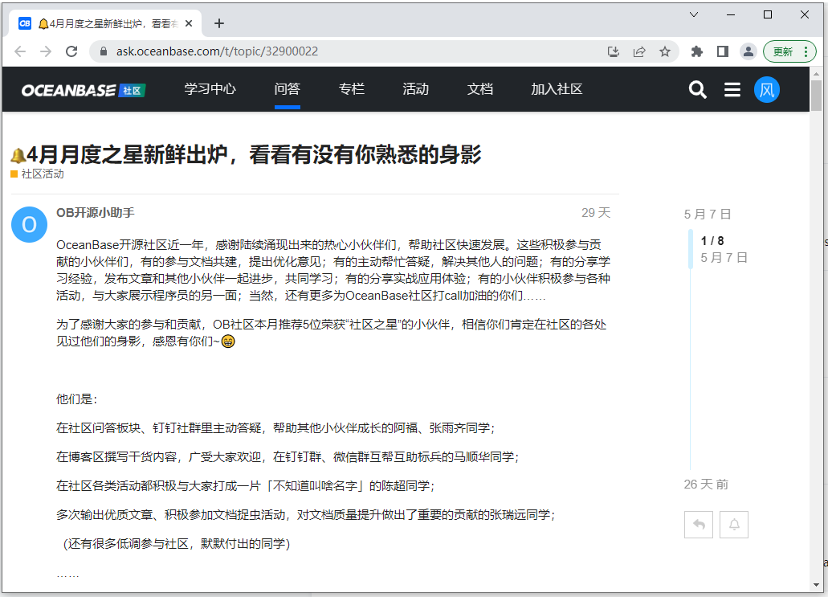
Task: Click the scrollbar down arrow
Action: coord(817,585)
